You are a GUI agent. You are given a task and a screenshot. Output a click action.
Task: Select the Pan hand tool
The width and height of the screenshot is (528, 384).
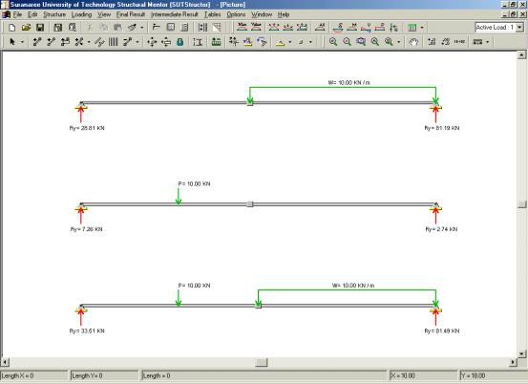pos(413,42)
